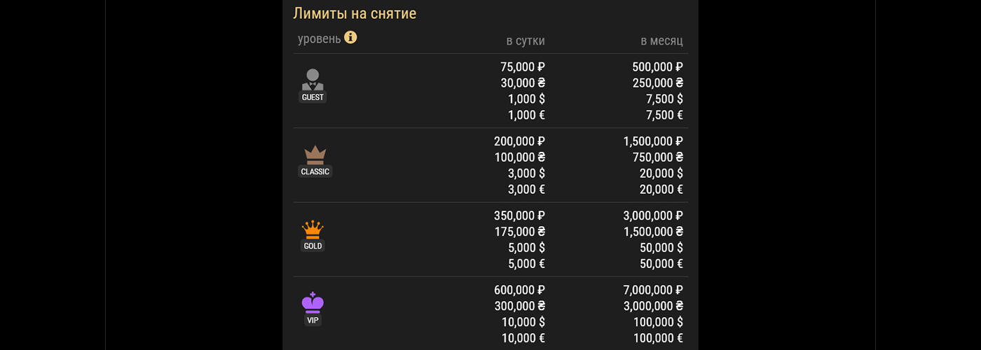Click the 500,000 ₽ monthly guest limit
981x350 pixels.
point(657,67)
